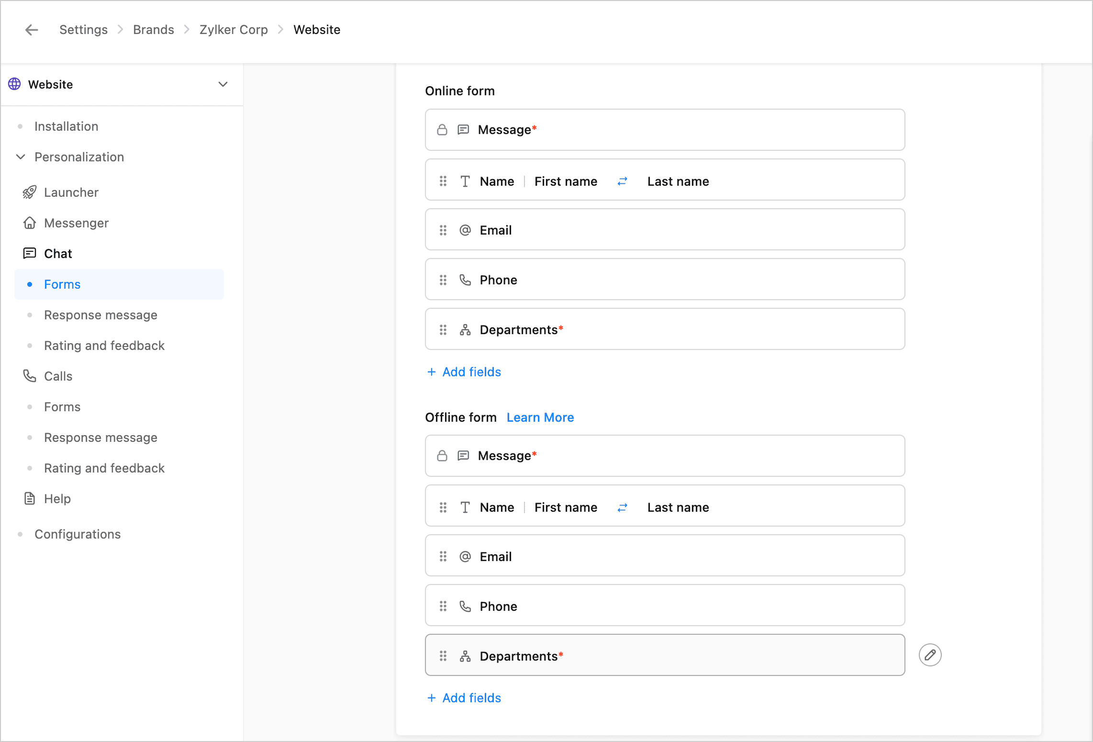
Task: Open Chat section in sidebar
Action: (x=58, y=254)
